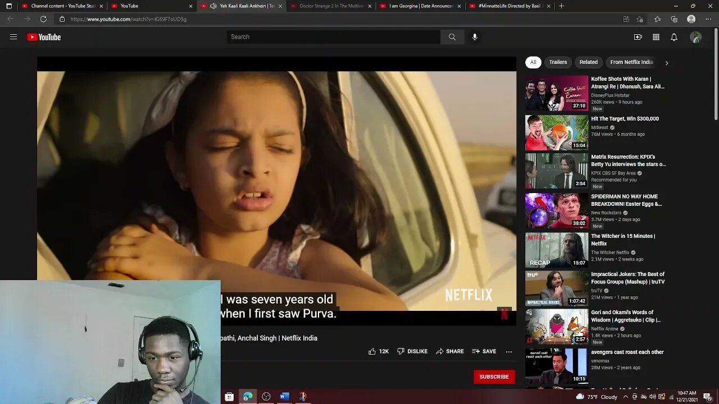The height and width of the screenshot is (404, 719).
Task: Open the Create video camera icon
Action: point(638,37)
